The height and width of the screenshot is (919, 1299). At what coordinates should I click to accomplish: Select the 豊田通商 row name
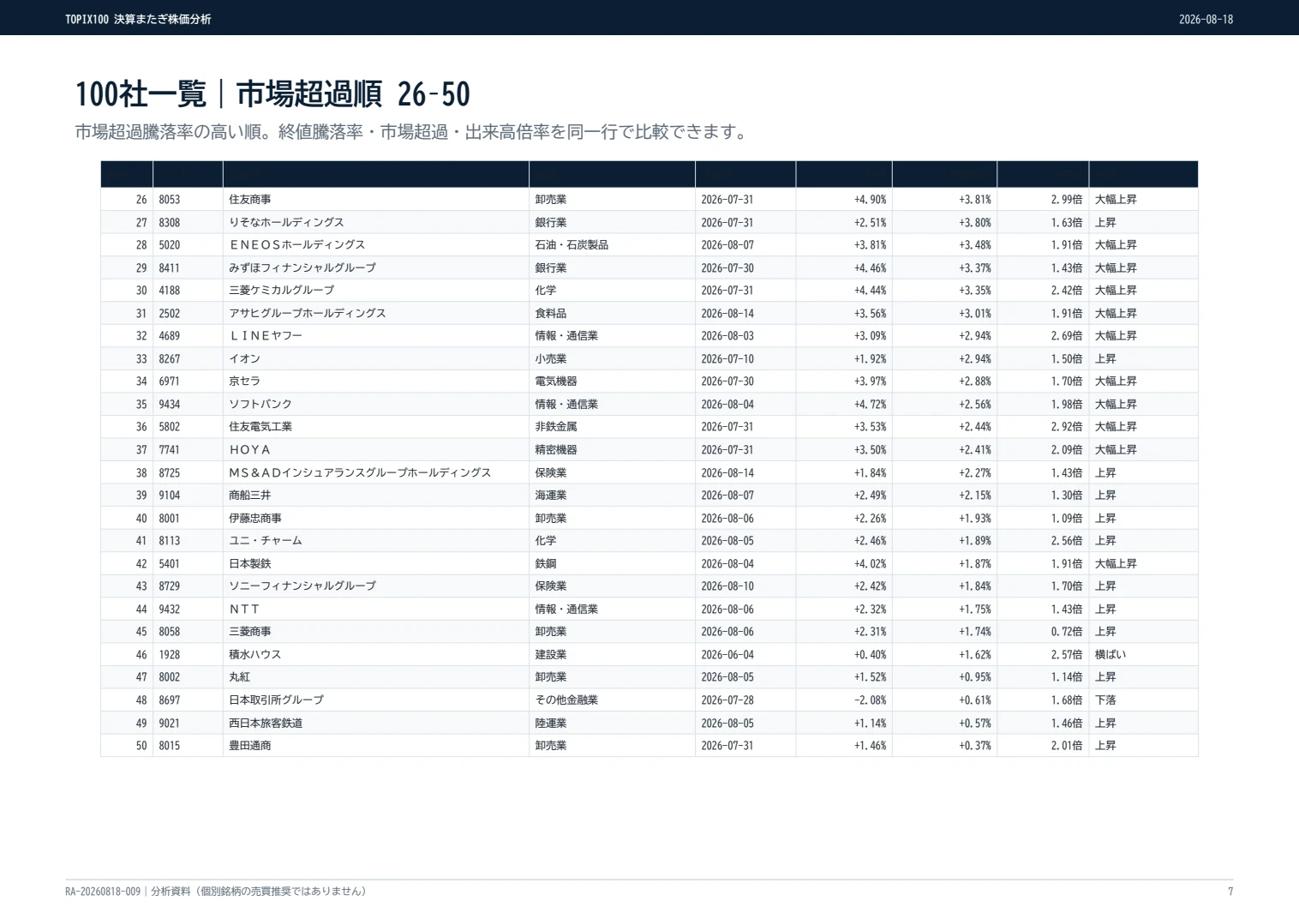coord(249,745)
